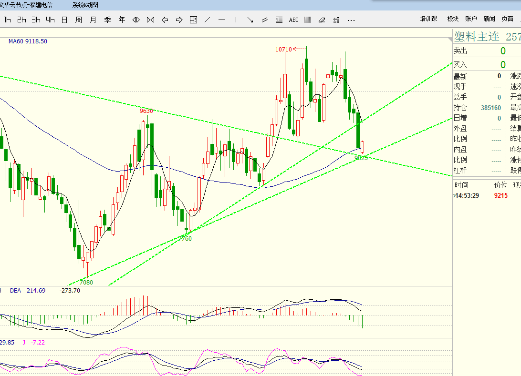
Task: Click the expand-chart horizontally icon
Action: [x=136, y=20]
